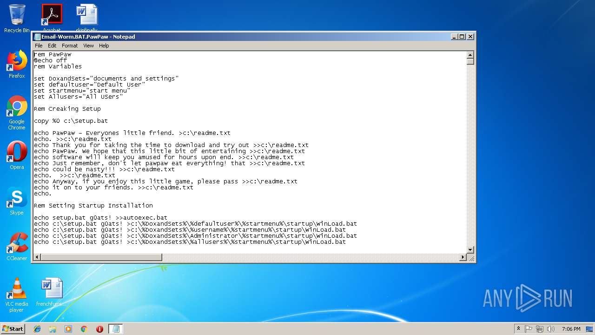595x335 pixels.
Task: Click the horizontal scrollbar right arrow
Action: click(463, 257)
